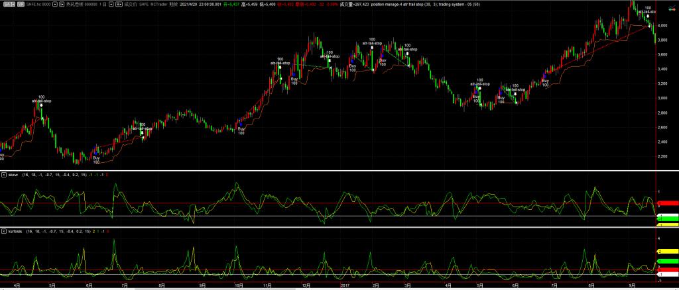679x290 pixels.
Task: Click the Buy 100 marker under the 7月 2017 candle
Action: (545, 83)
